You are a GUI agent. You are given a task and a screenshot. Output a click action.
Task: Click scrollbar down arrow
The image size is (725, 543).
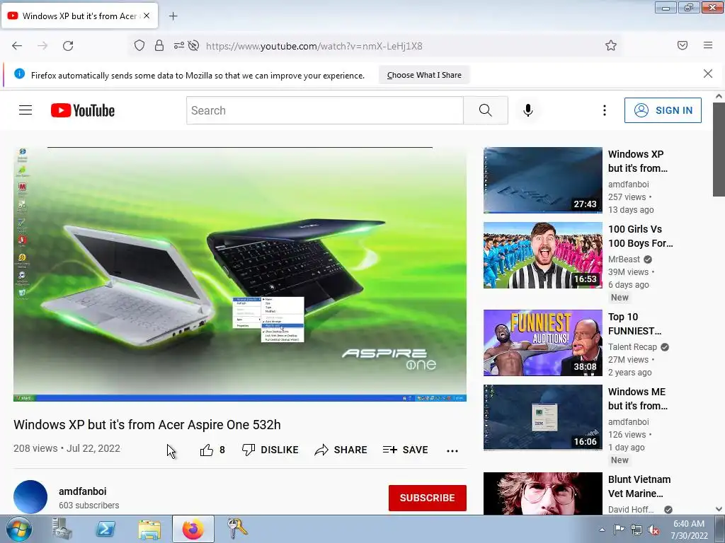pos(719,509)
